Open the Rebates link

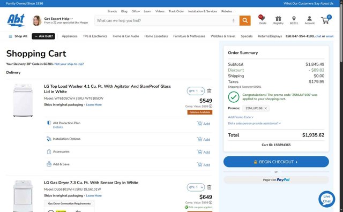(x=227, y=11)
